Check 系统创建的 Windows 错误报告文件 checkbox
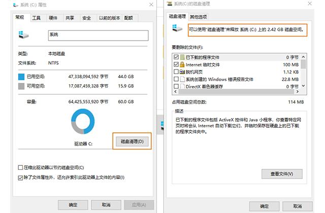The height and width of the screenshot is (213, 325). (176, 79)
